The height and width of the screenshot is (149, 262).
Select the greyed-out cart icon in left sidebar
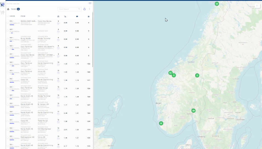click(2, 13)
